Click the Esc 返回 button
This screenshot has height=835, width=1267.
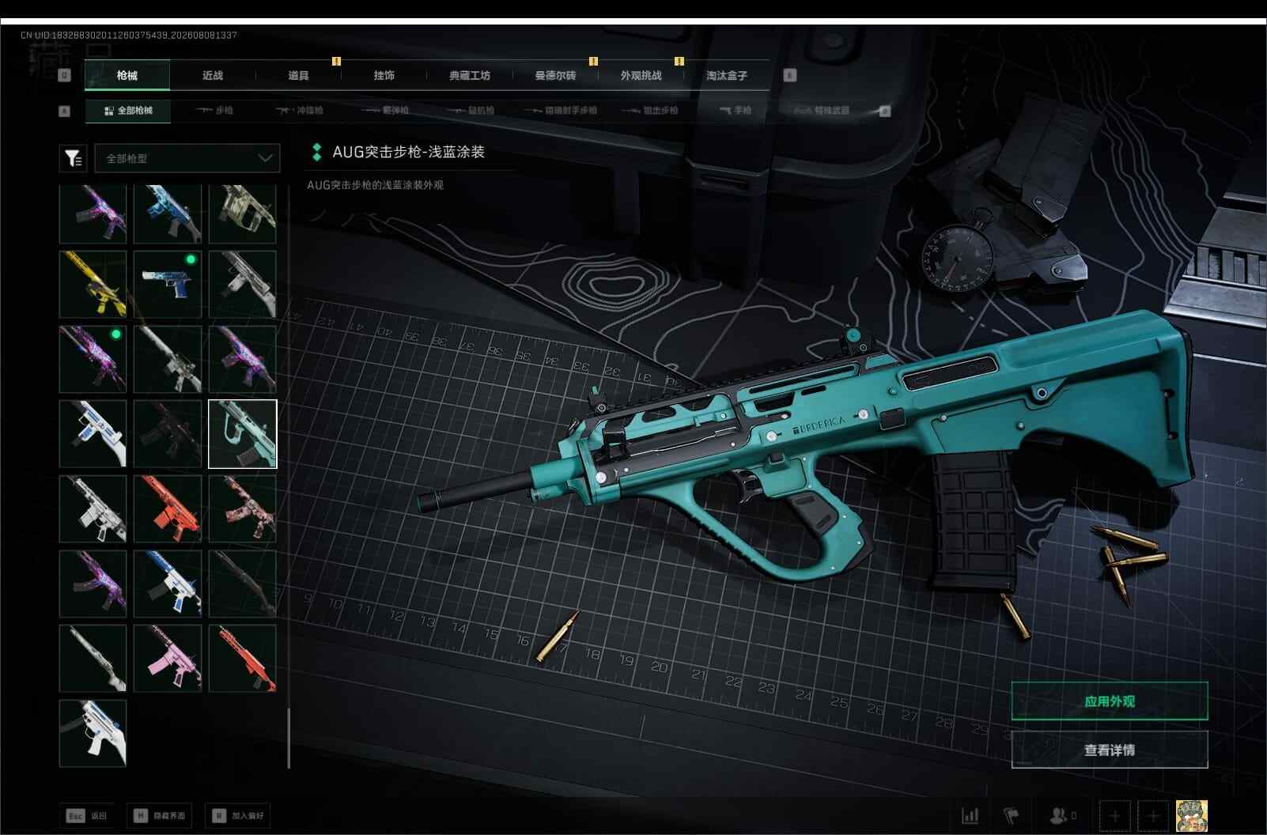86,815
